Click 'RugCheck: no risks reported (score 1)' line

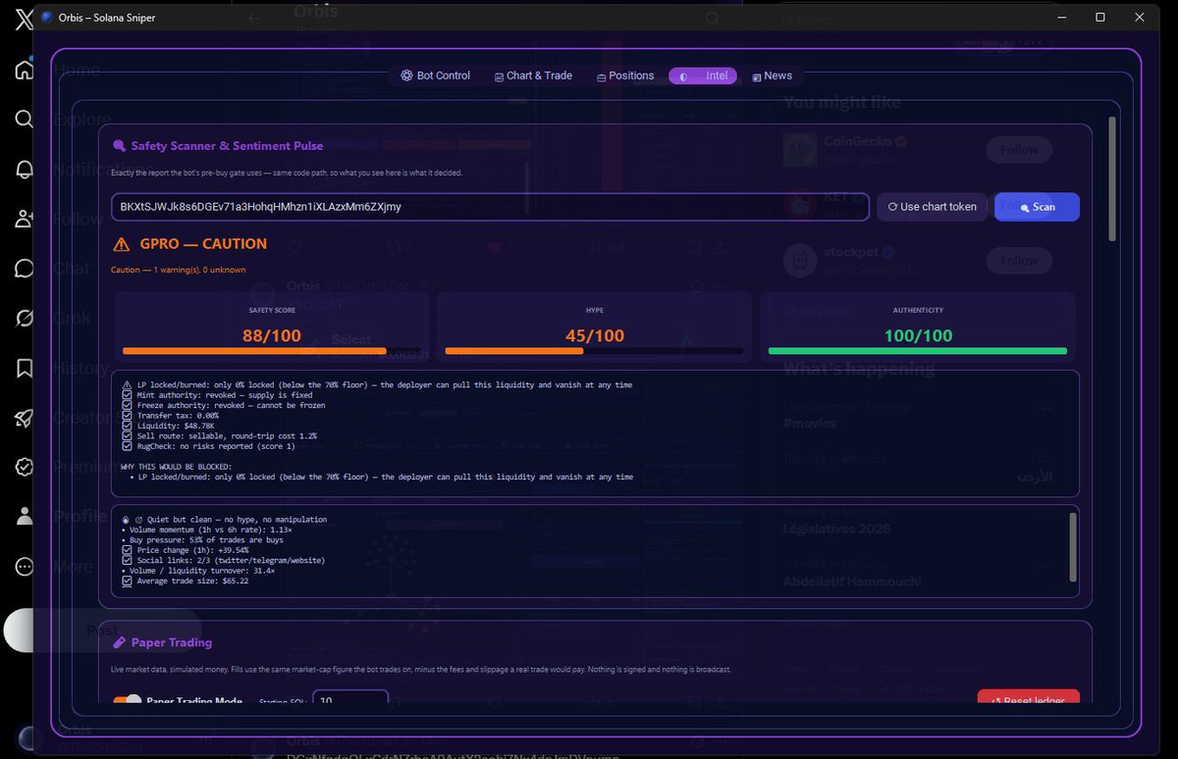pos(208,446)
